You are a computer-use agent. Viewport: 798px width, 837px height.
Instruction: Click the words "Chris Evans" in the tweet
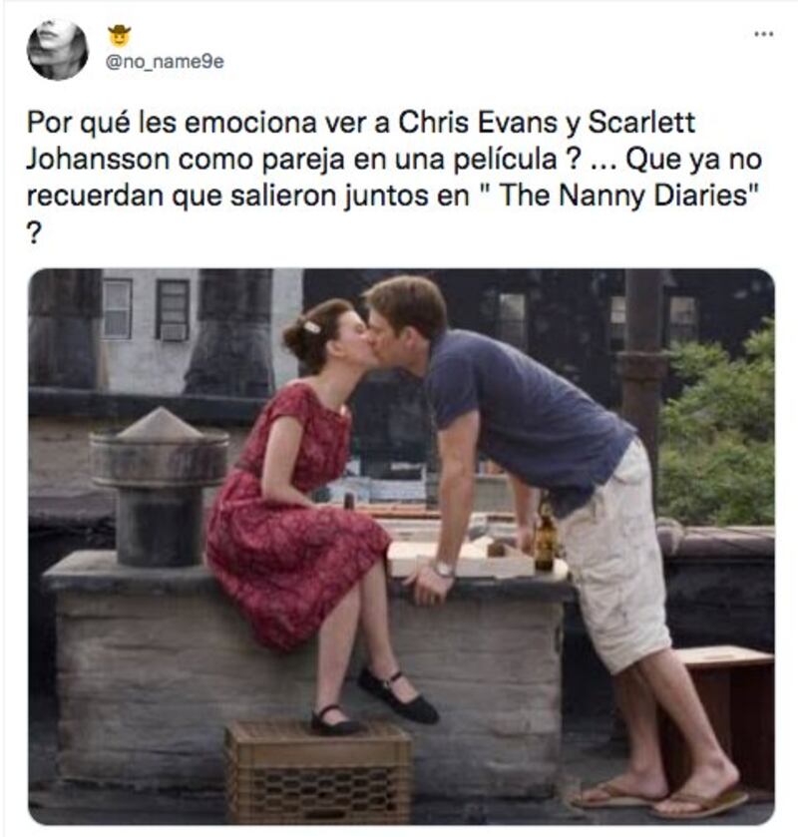pos(478,123)
